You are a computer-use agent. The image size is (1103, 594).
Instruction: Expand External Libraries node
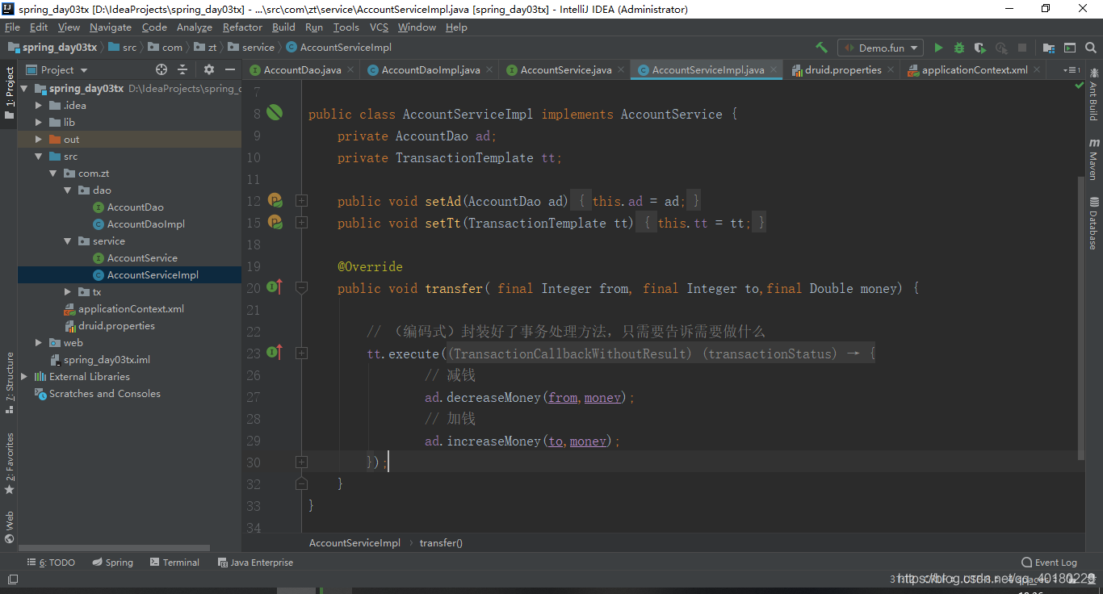coord(24,377)
